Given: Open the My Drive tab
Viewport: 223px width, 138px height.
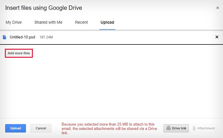Looking at the screenshot, I should 14,23.
